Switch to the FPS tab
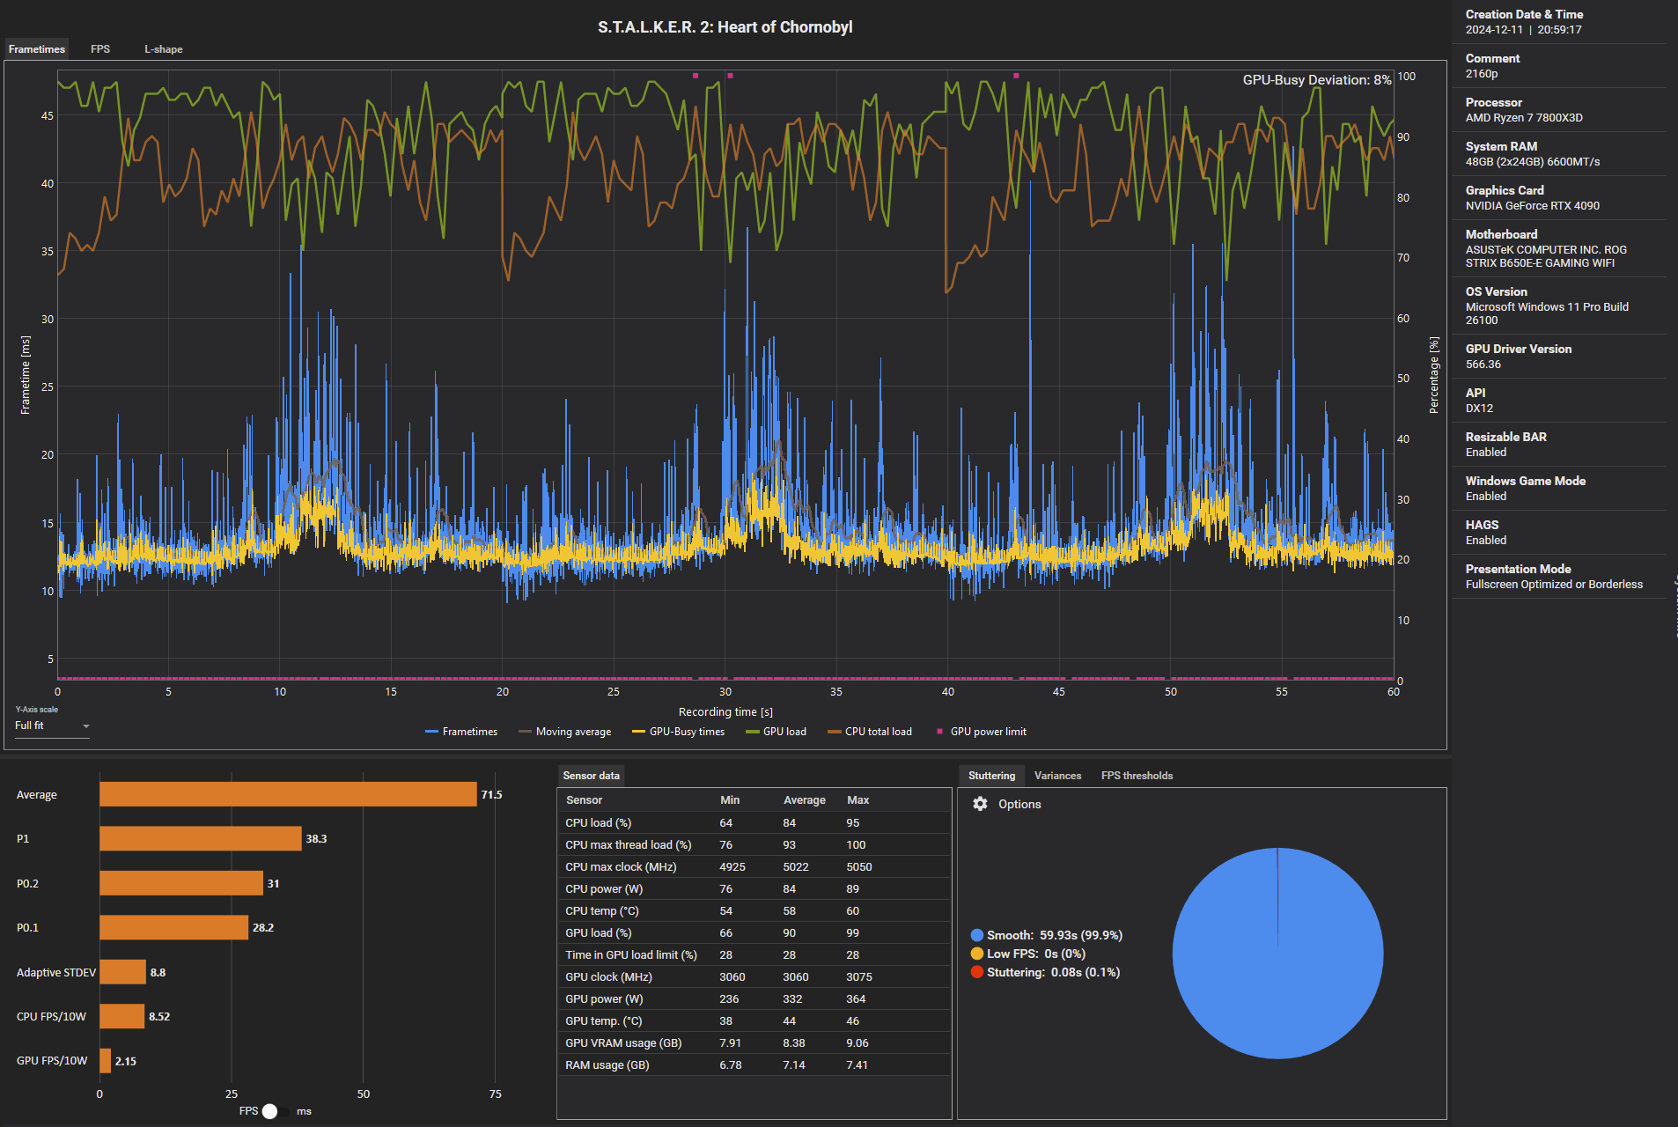Screen dimensions: 1678x1127 (100, 49)
